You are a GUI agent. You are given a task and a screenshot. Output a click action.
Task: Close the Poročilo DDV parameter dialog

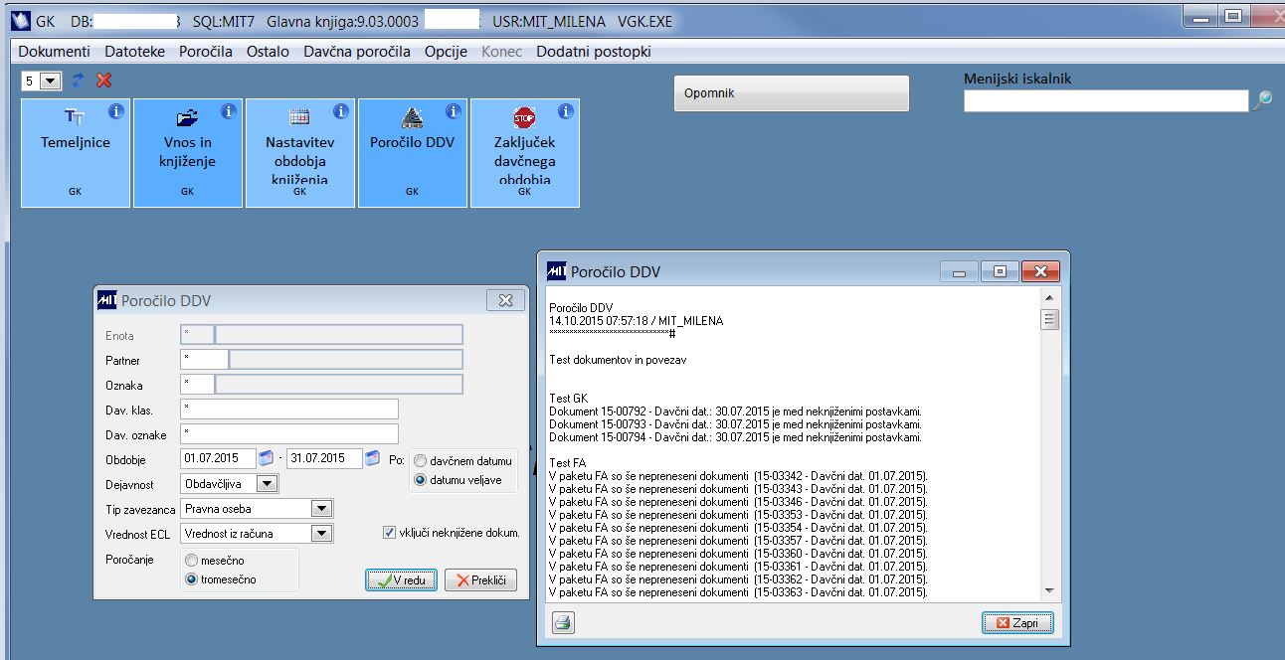(x=505, y=300)
